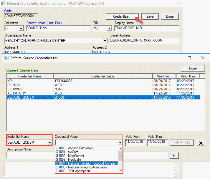
Task: Click Done in the Referral Source Entry window
Action: click(170, 16)
